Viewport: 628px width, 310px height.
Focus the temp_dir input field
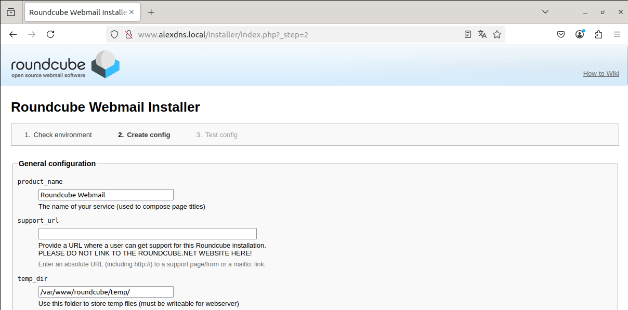[x=106, y=292]
